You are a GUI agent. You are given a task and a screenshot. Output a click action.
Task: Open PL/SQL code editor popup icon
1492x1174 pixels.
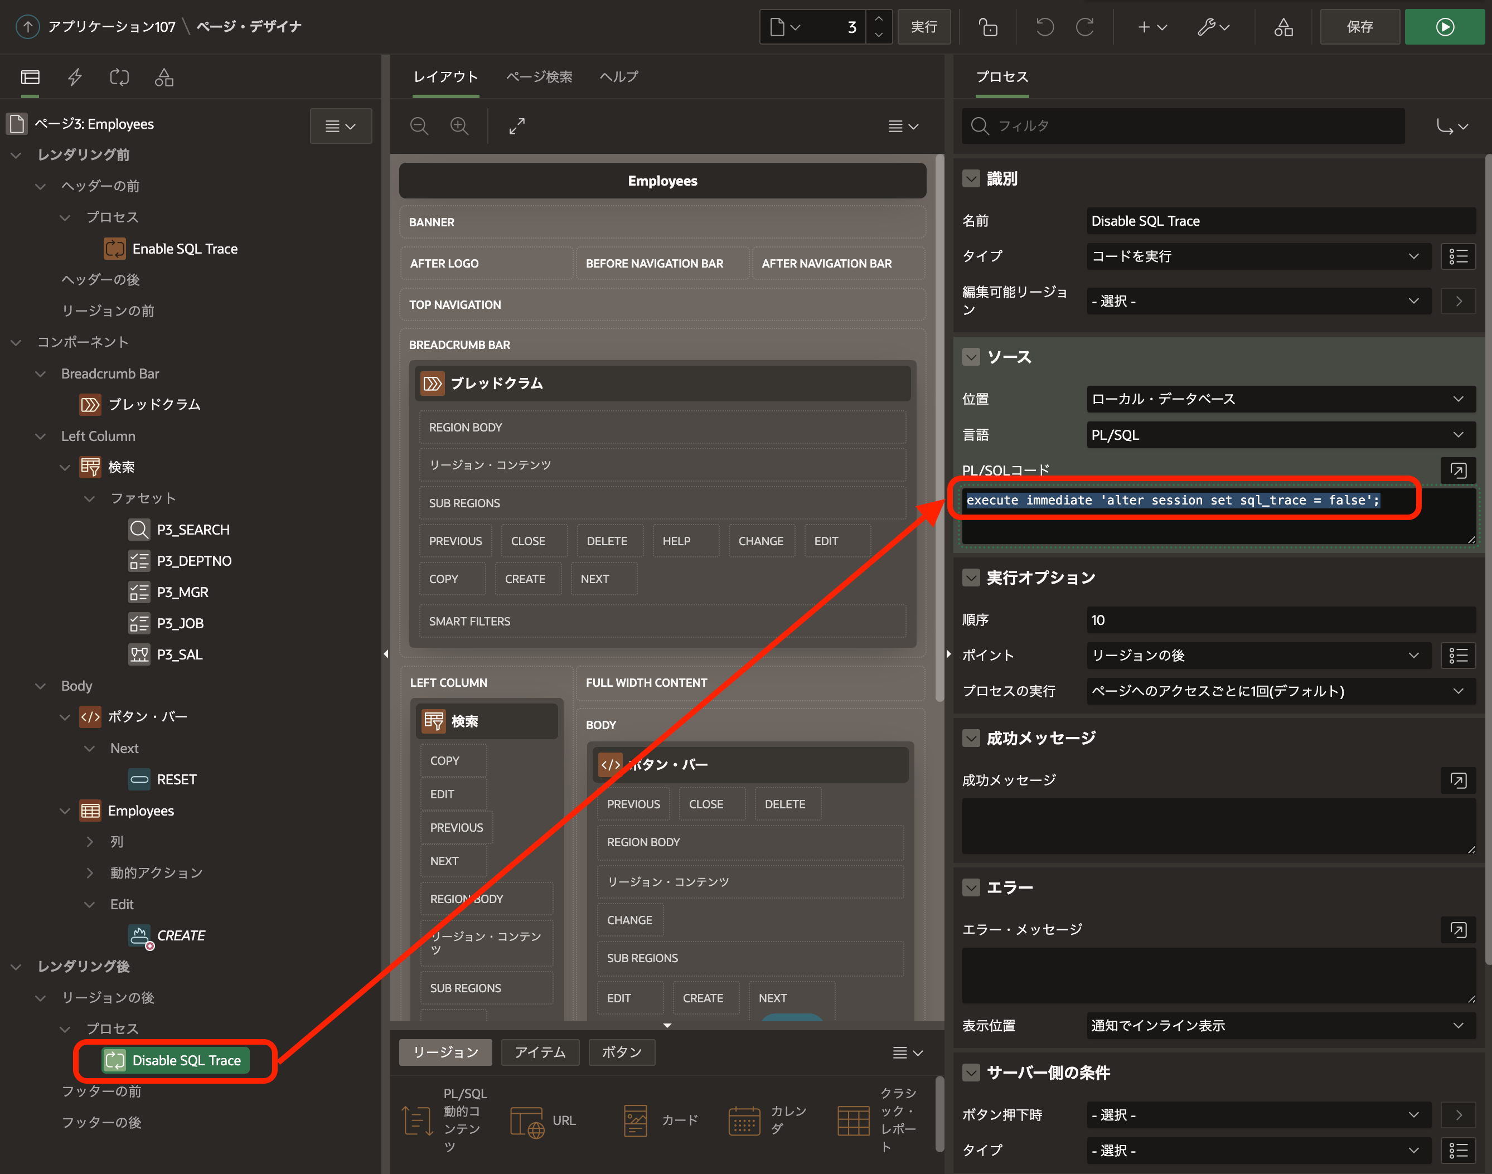click(1457, 470)
